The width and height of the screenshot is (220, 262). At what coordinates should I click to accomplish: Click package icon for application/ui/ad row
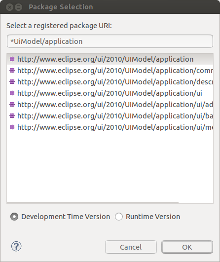pos(12,105)
